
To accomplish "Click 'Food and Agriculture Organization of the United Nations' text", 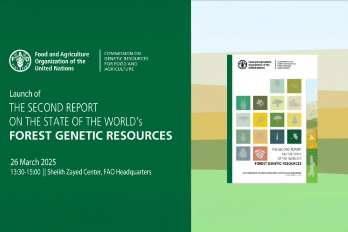I will (x=62, y=61).
